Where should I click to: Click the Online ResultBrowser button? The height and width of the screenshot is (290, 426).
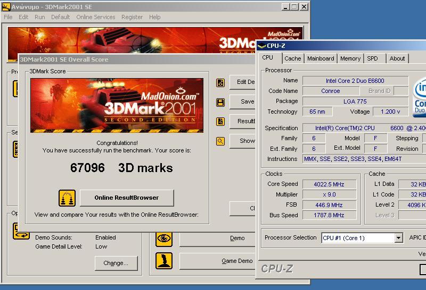pos(127,198)
